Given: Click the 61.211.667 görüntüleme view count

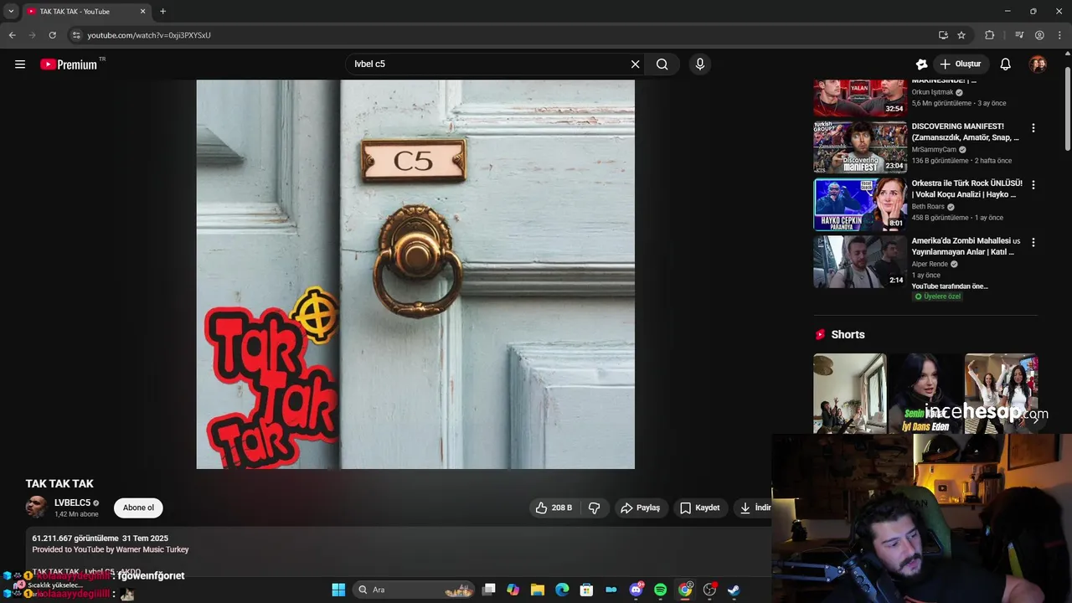Looking at the screenshot, I should tap(75, 539).
